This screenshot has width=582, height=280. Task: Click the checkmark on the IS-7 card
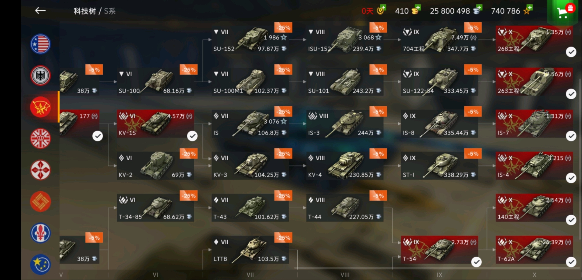[x=571, y=136]
